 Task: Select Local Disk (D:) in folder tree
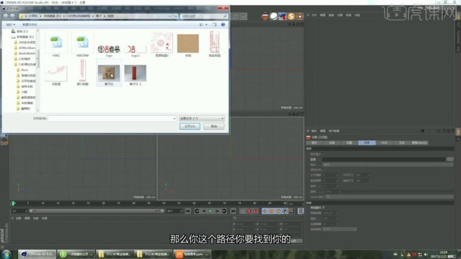coord(23,37)
